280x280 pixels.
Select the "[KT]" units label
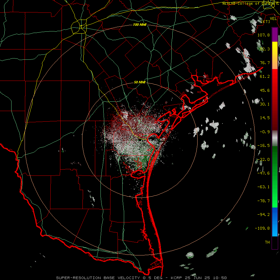pos(266,21)
